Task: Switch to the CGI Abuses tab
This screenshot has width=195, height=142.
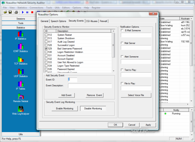Action: [92, 21]
